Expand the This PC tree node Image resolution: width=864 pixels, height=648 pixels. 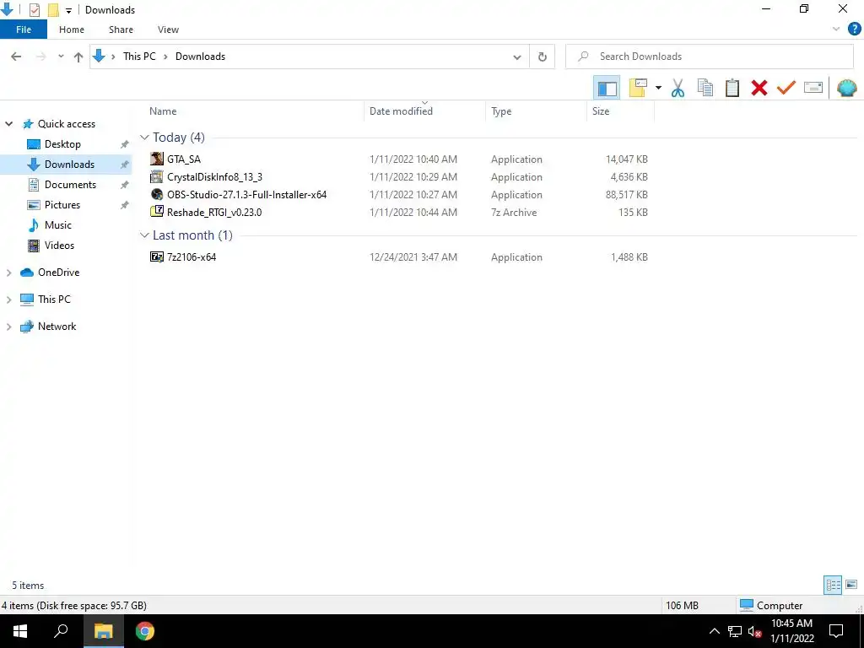click(x=8, y=300)
